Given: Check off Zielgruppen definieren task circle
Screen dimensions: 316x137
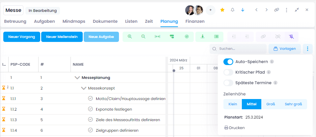Looking at the screenshot, I should (x=90, y=130).
